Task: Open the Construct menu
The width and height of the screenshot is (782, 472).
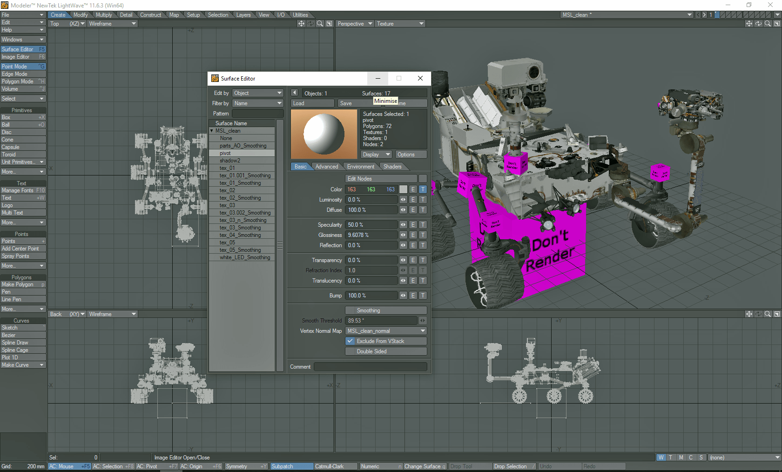Action: (x=151, y=14)
